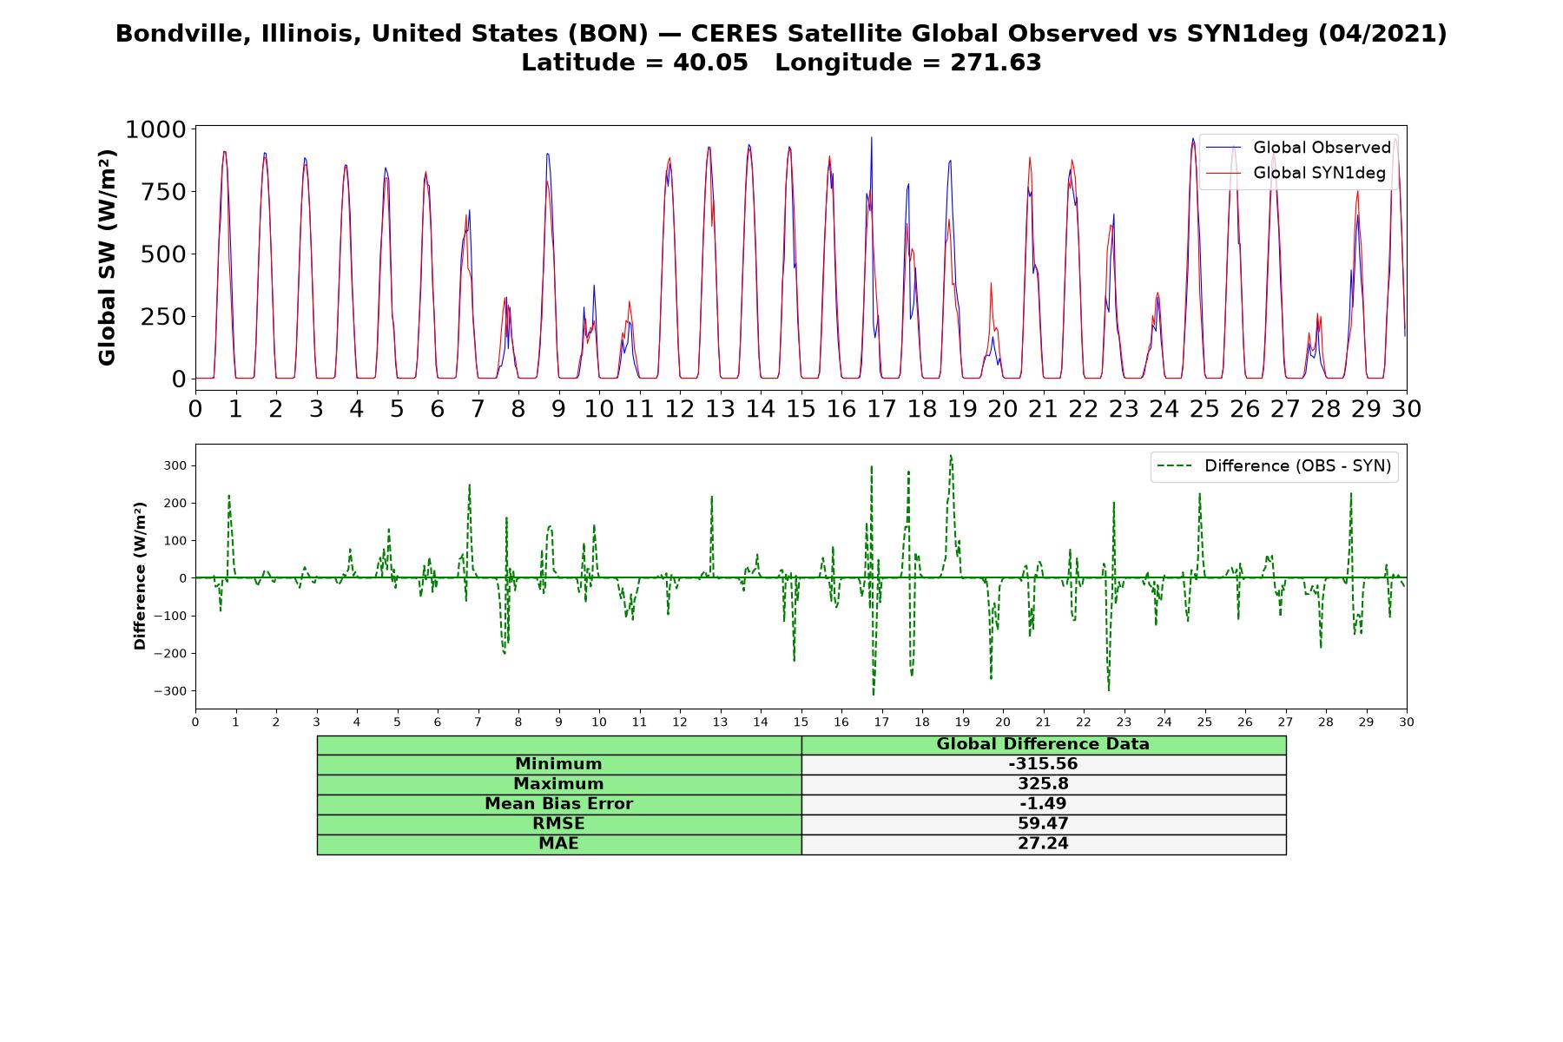Viewport: 1563px width, 1042px height.
Task: Click day 30 tick on the lower chart
Action: 1407,722
